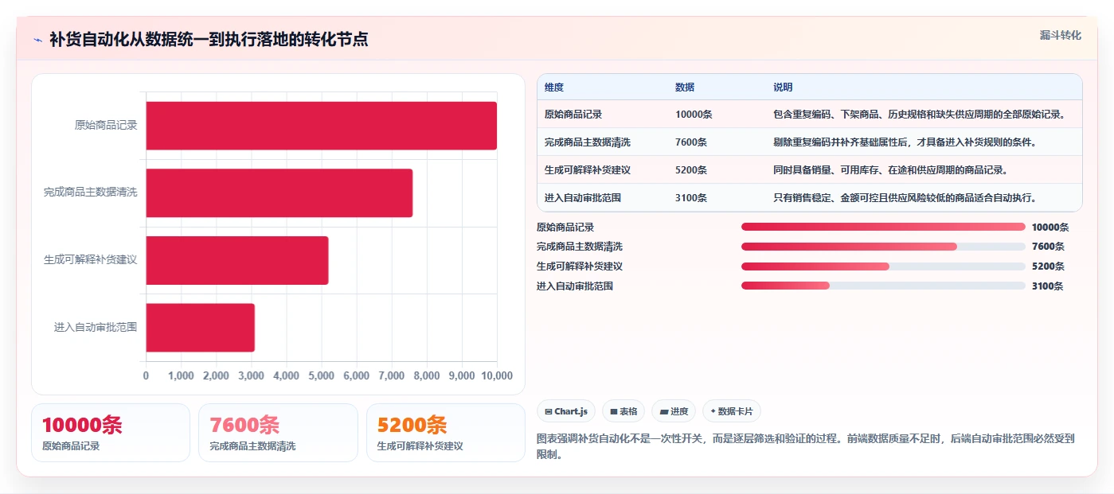Click 原始商品记录 cell in the table
The image size is (1114, 494).
(573, 114)
